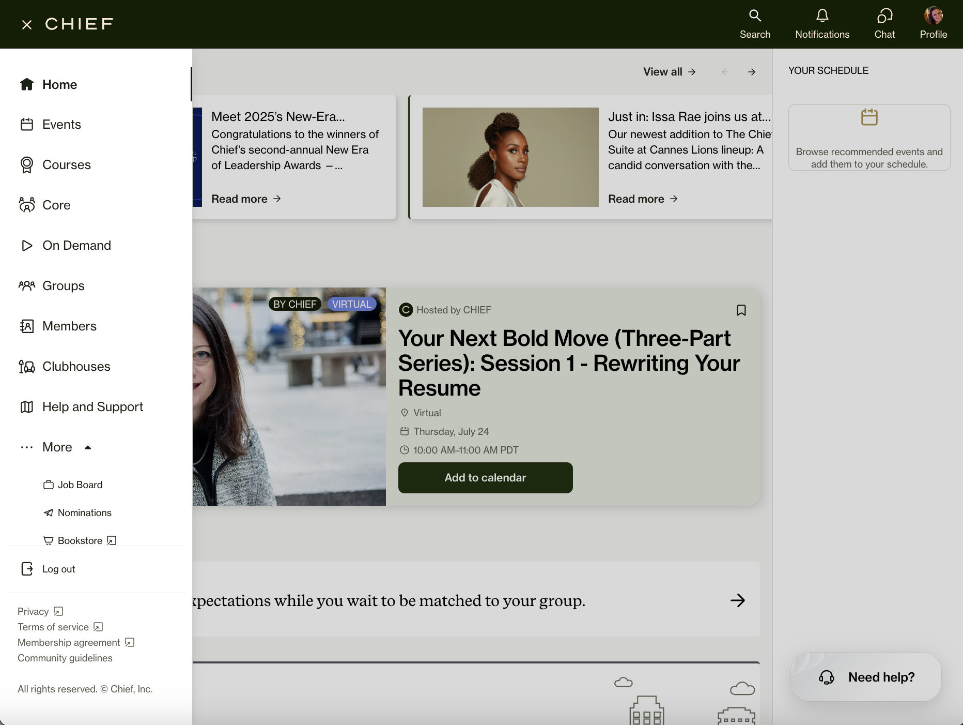Click the Job Board briefcase icon
The image size is (963, 725).
49,485
